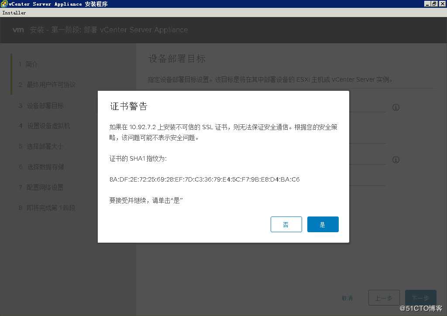Image resolution: width=447 pixels, height=316 pixels.
Task: Click the 证书的 SHA1 指纹为 label
Action: click(x=138, y=158)
